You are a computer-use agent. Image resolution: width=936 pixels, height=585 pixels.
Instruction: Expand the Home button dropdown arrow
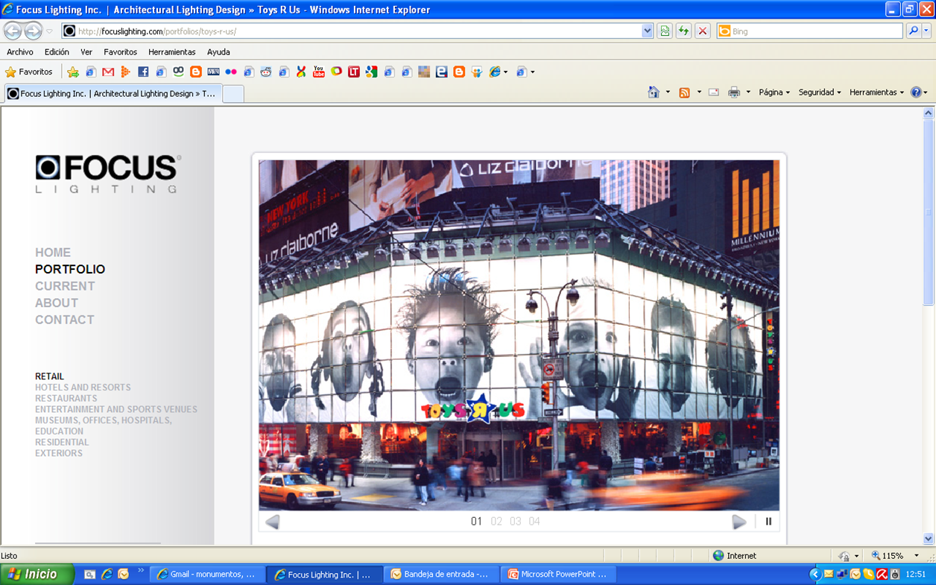pos(668,92)
